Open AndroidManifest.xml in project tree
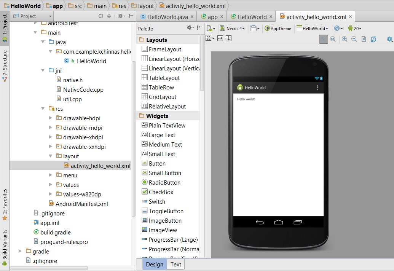Viewport: 394px width, 271px height. pos(82,204)
